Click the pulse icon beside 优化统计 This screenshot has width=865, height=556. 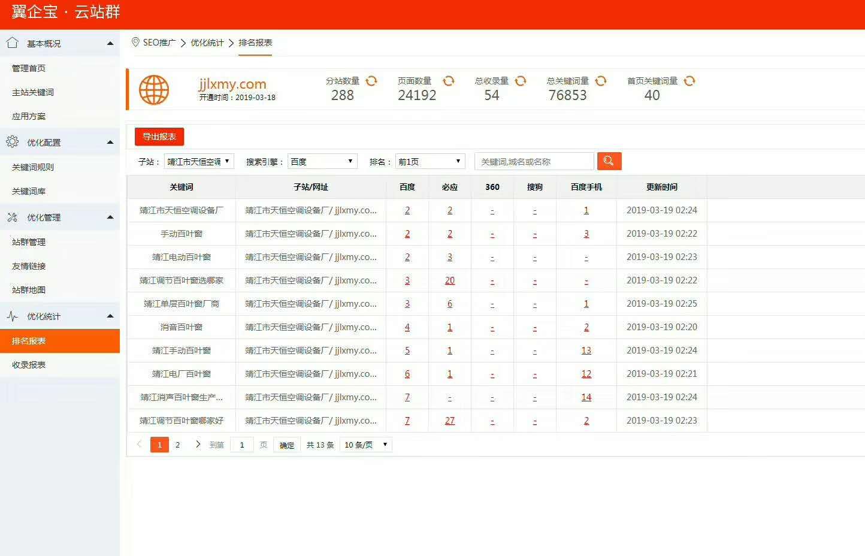click(12, 316)
